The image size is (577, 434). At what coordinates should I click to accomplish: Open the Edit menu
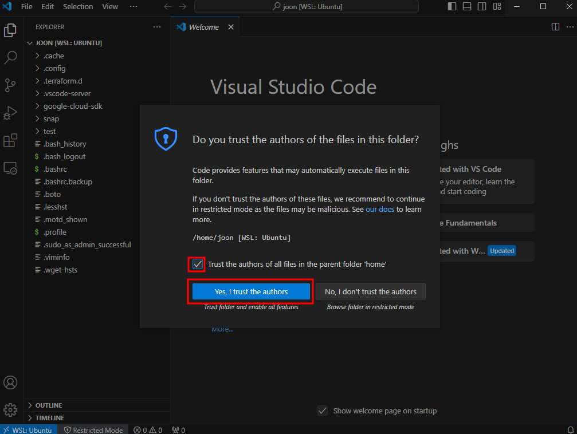pyautogui.click(x=48, y=7)
